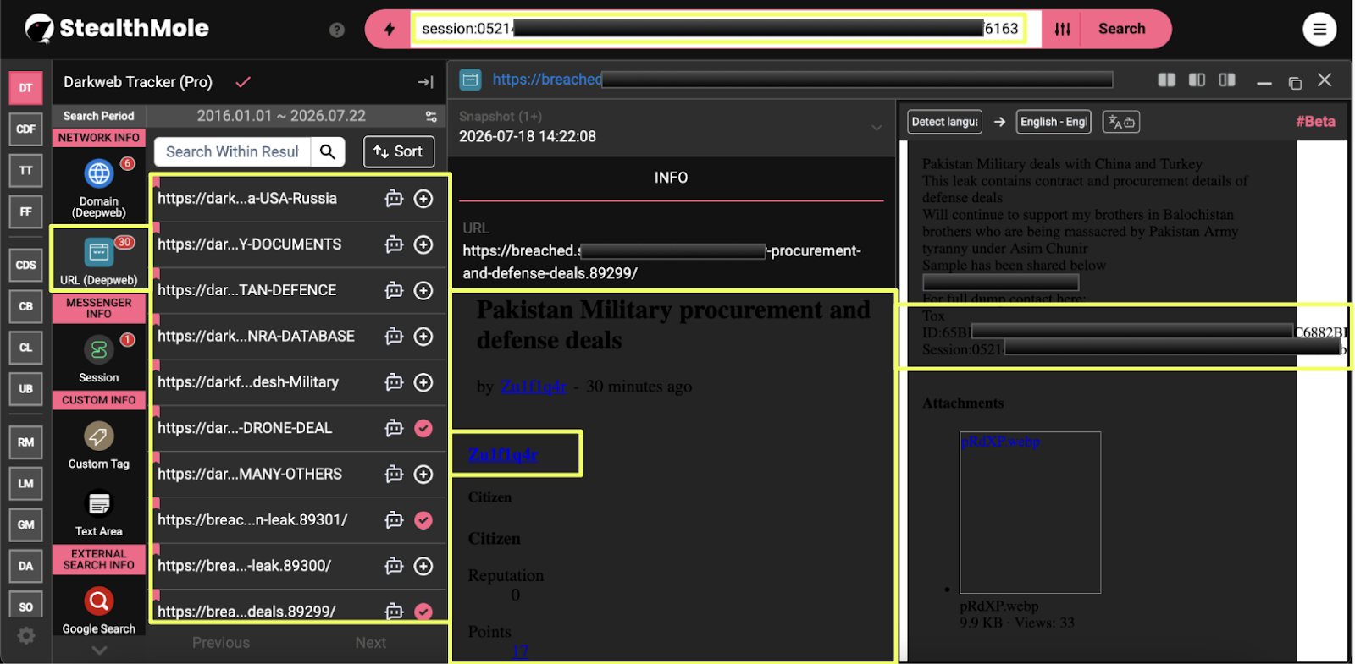Click the magnifier in Search Within Results
The height and width of the screenshot is (664, 1355).
tap(328, 151)
